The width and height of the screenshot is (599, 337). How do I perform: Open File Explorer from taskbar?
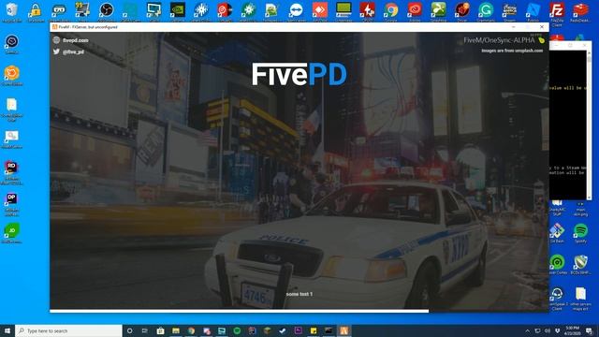tap(175, 330)
